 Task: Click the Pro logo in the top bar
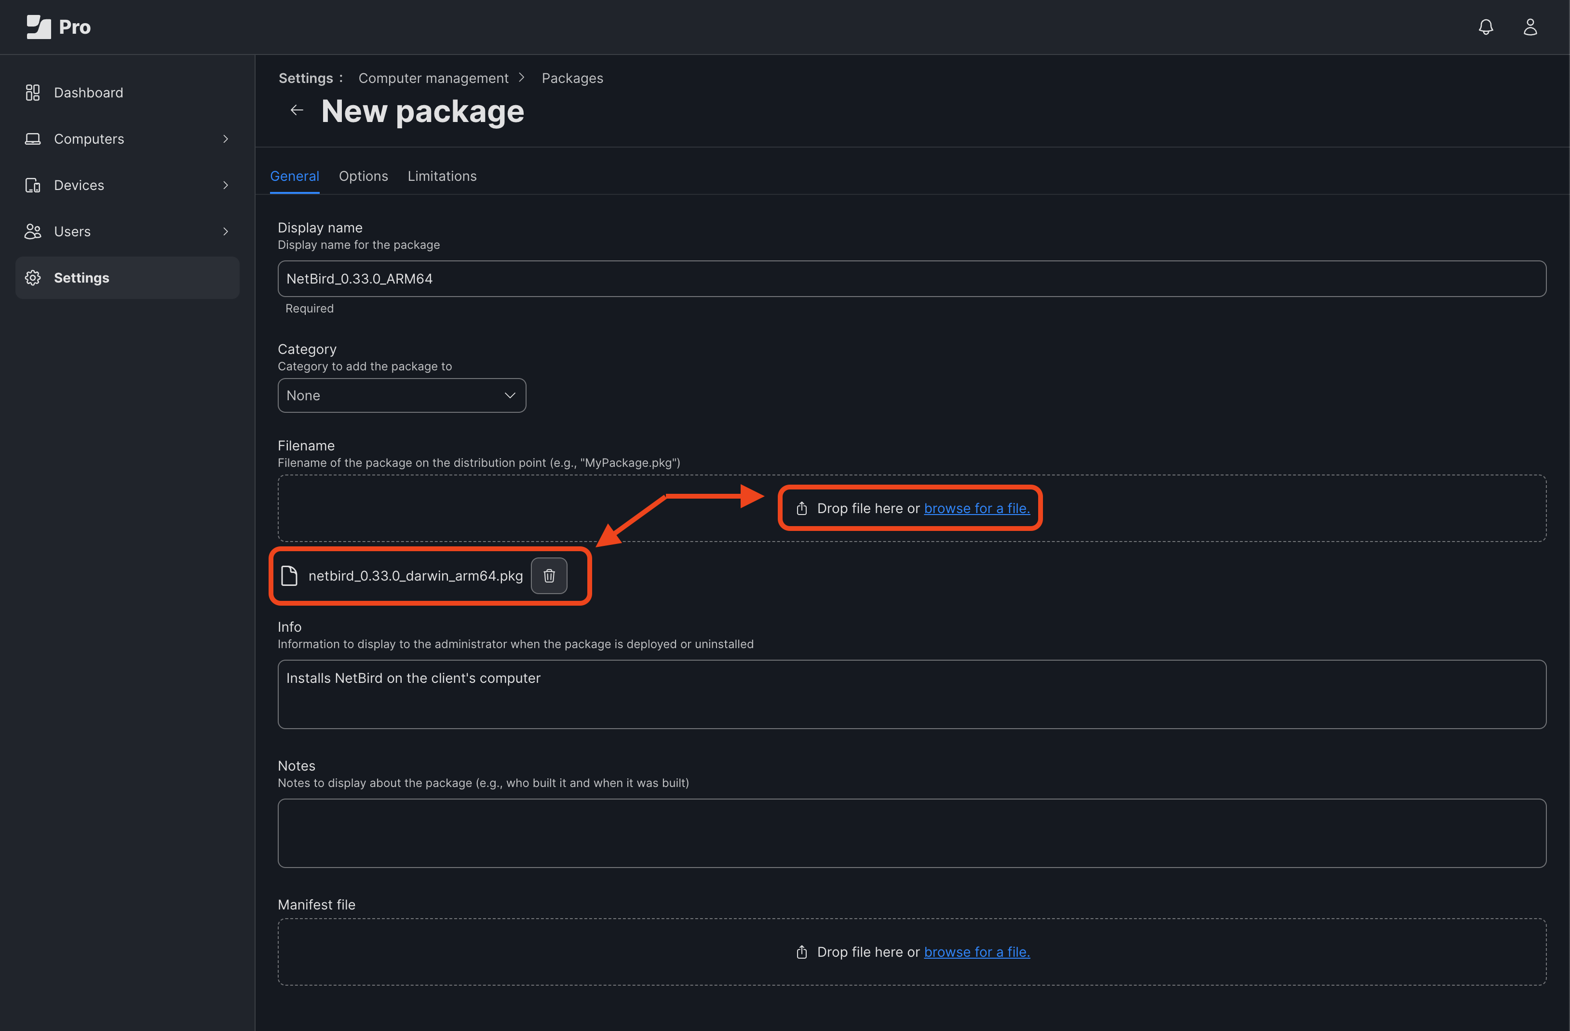click(x=58, y=27)
